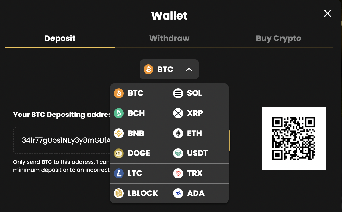The image size is (342, 212).
Task: Click the blue Litecoin icon
Action: click(119, 173)
